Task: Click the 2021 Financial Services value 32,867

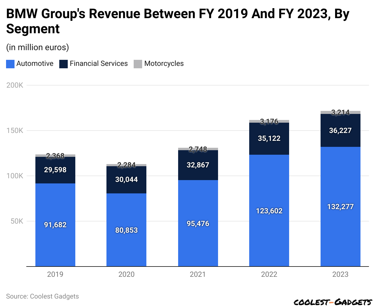Action: (x=198, y=165)
